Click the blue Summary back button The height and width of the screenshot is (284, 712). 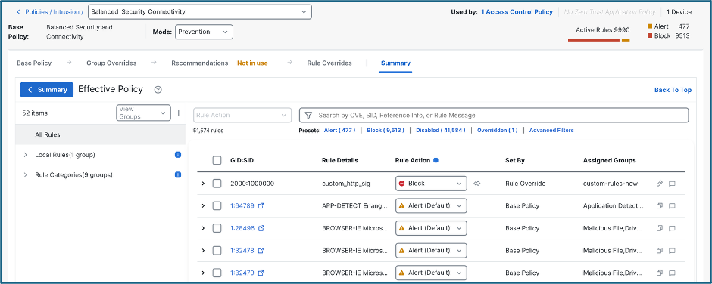pos(47,90)
